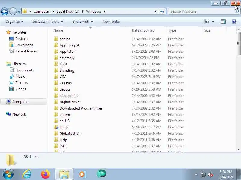Select Libraries in the navigation pane
241x180 pixels.
point(19,64)
